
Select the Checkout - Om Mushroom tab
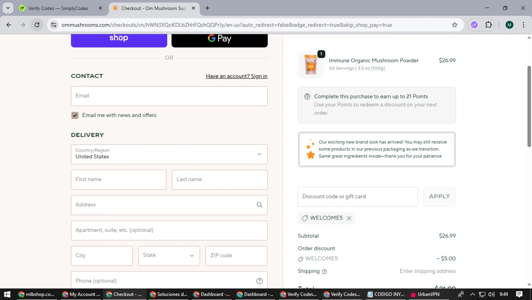pyautogui.click(x=153, y=8)
